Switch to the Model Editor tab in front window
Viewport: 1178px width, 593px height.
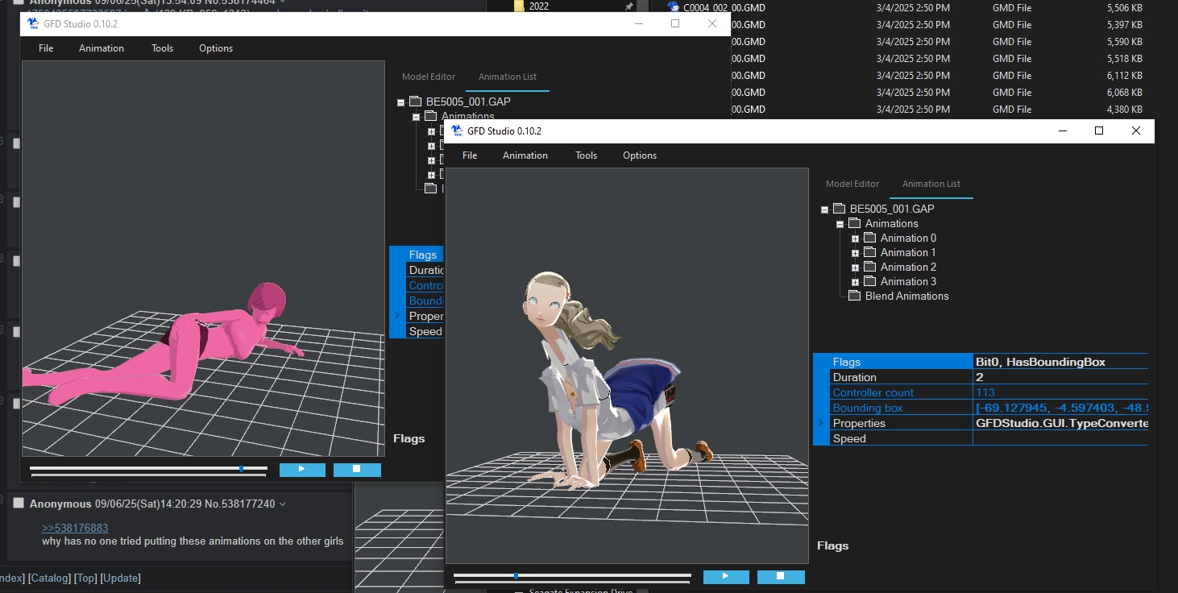coord(852,184)
